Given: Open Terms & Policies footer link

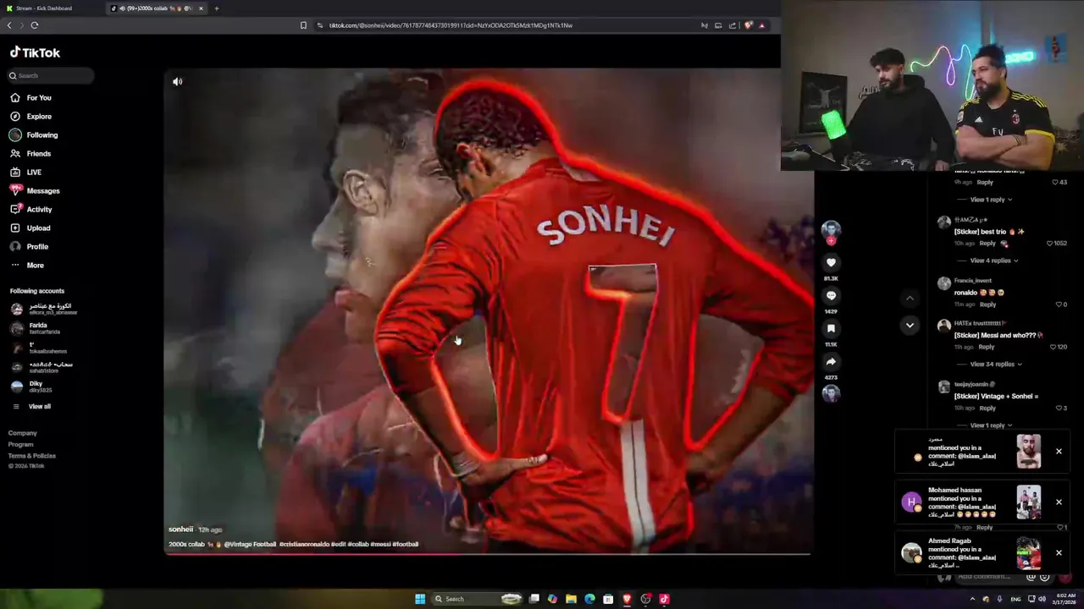Looking at the screenshot, I should point(32,456).
